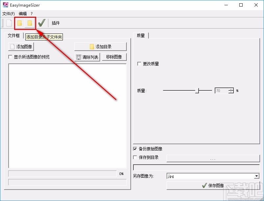Enable 显示所选图像的预览 preview checkbox
The height and width of the screenshot is (201, 264).
10,56
